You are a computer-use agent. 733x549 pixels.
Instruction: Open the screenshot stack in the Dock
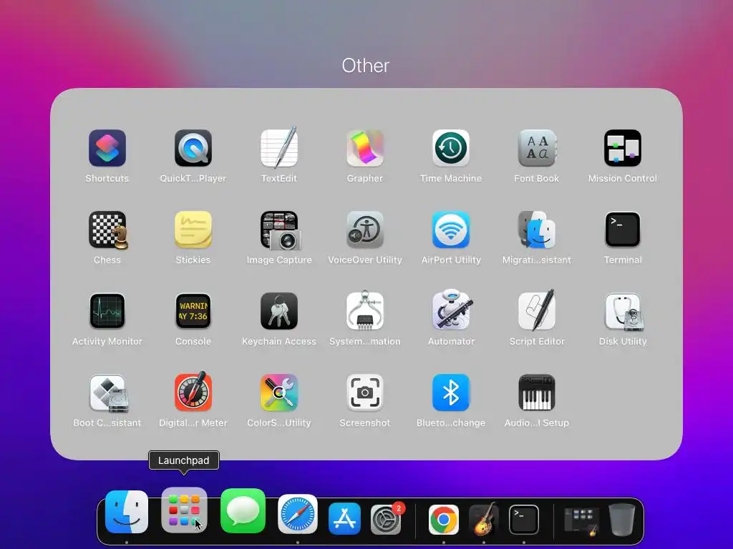point(581,521)
